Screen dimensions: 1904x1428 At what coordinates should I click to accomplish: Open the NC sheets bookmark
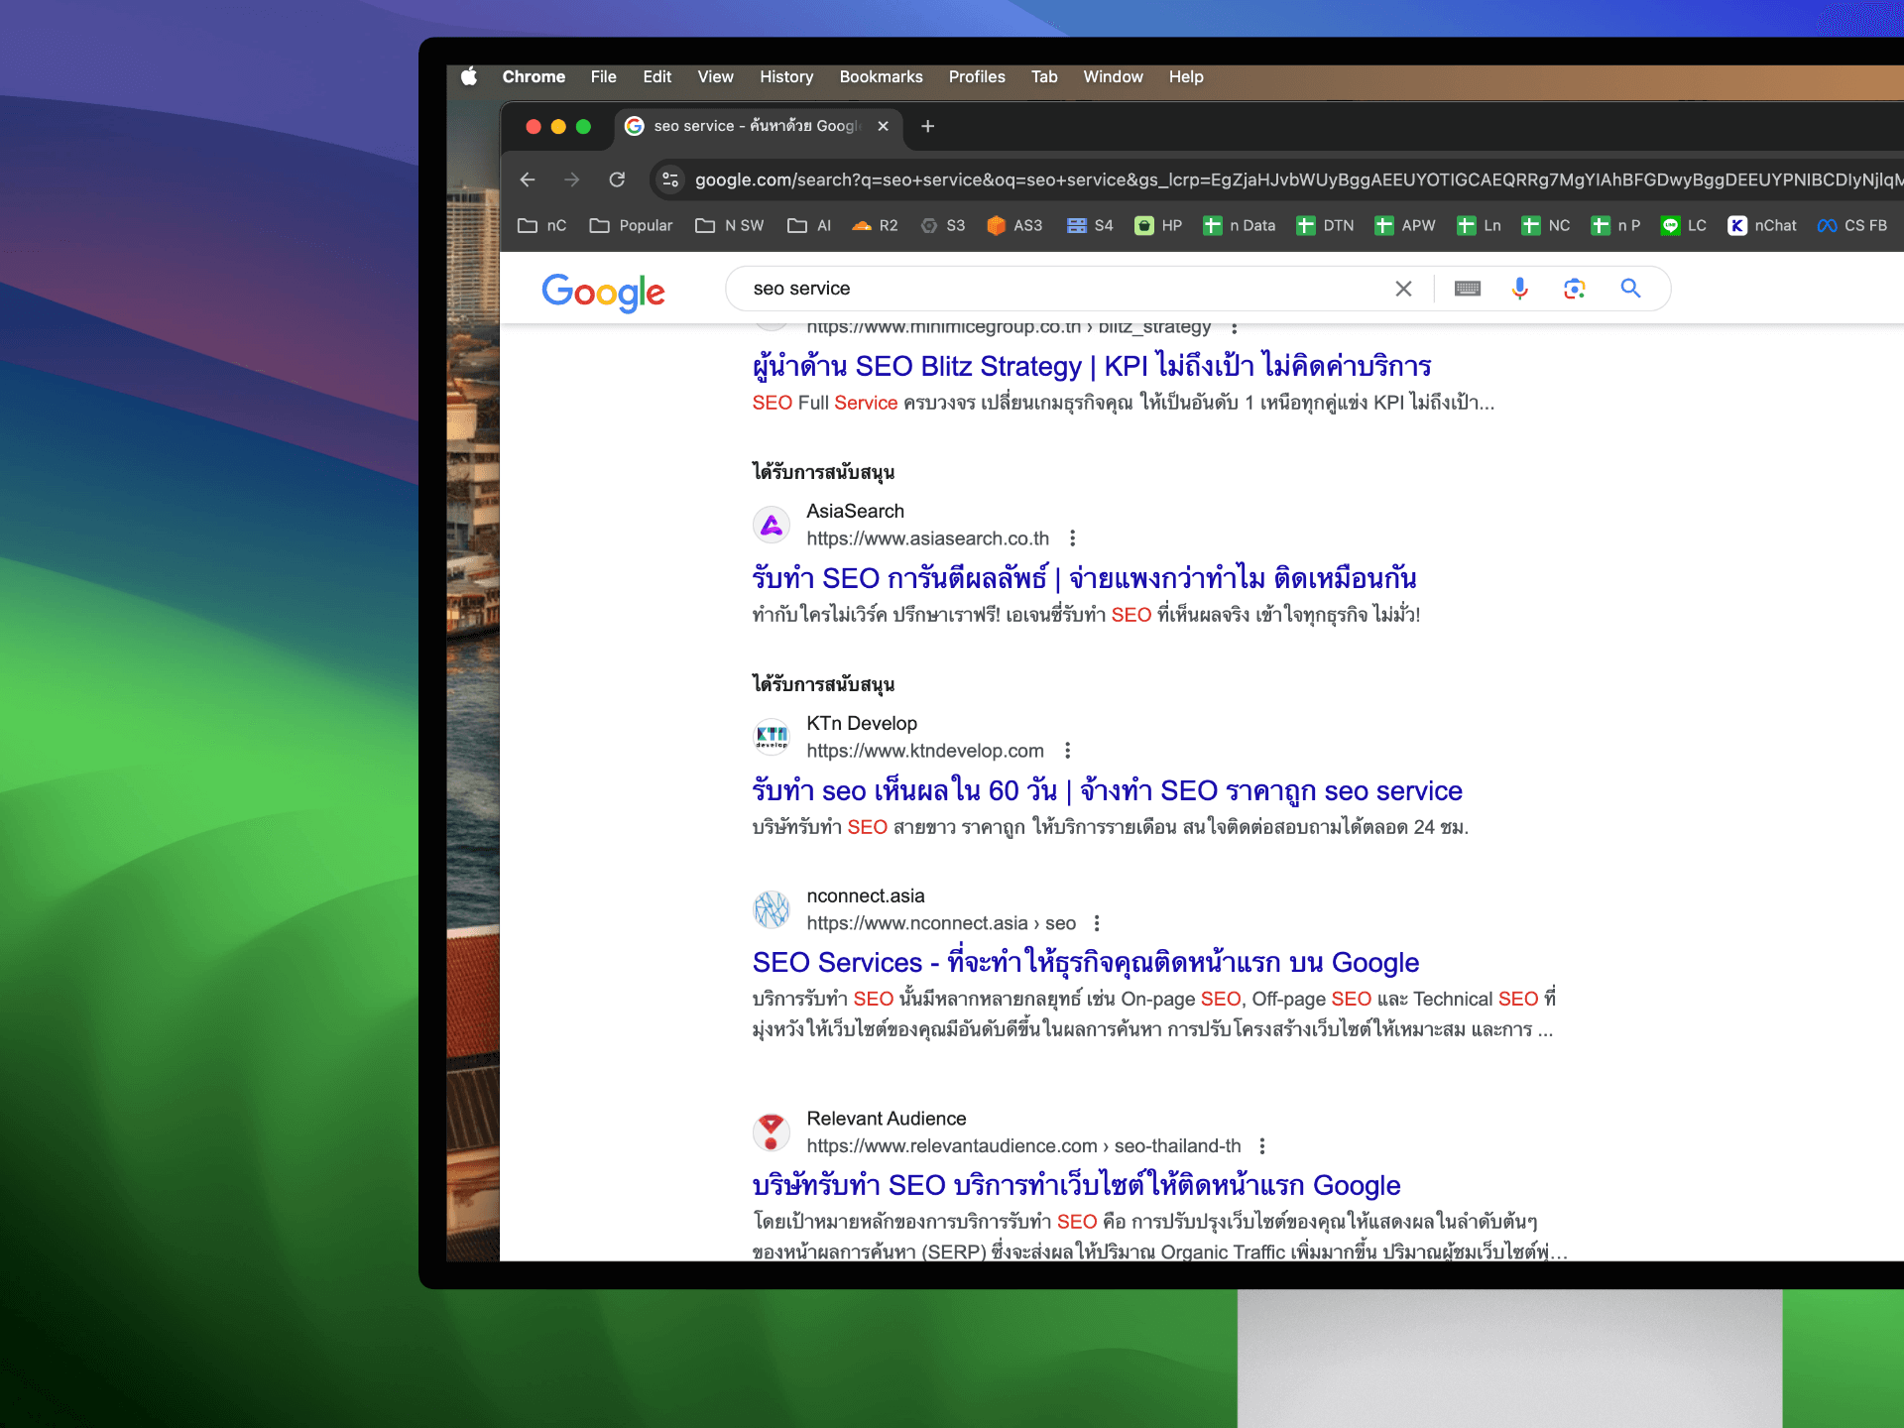click(1546, 226)
